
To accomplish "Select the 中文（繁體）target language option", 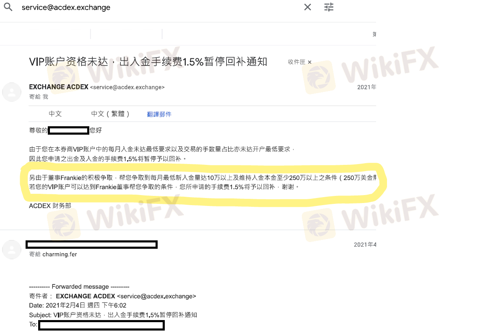I will (x=110, y=114).
